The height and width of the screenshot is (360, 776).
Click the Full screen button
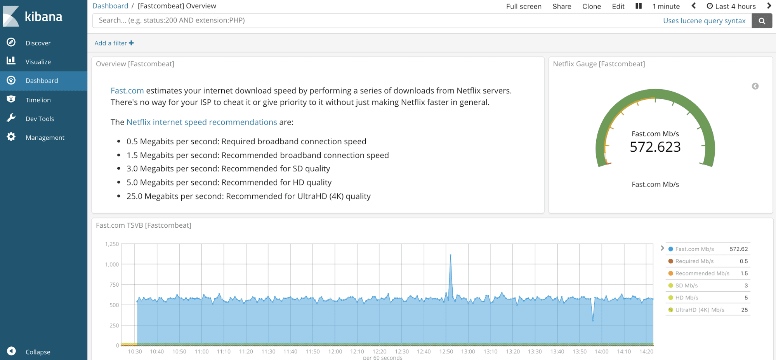[524, 6]
